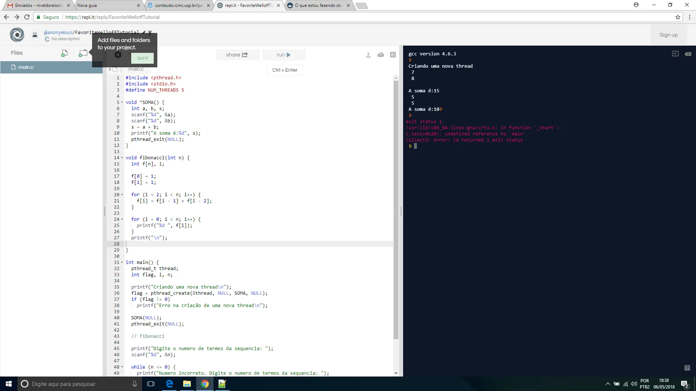Edit the repl name with the pencil icon
This screenshot has width=696, height=391.
click(x=144, y=32)
